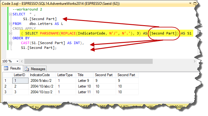Click the REPLACE function in the query
This screenshot has width=208, height=116.
coord(68,33)
